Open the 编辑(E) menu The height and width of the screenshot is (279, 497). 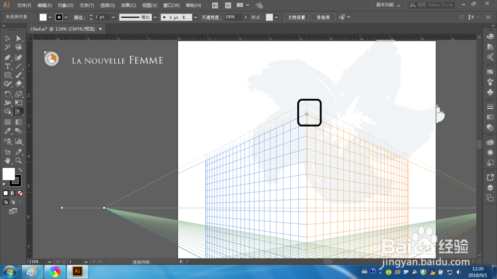click(x=44, y=5)
